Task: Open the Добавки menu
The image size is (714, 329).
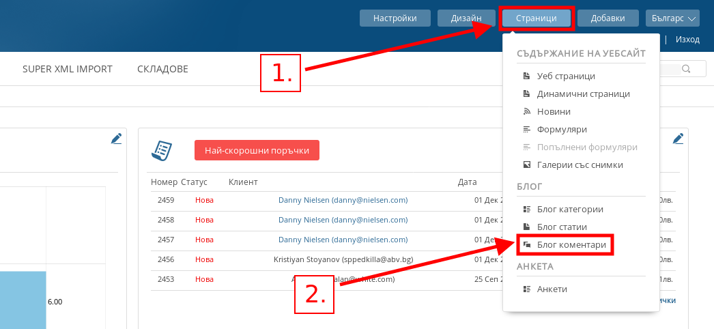Action: (608, 18)
